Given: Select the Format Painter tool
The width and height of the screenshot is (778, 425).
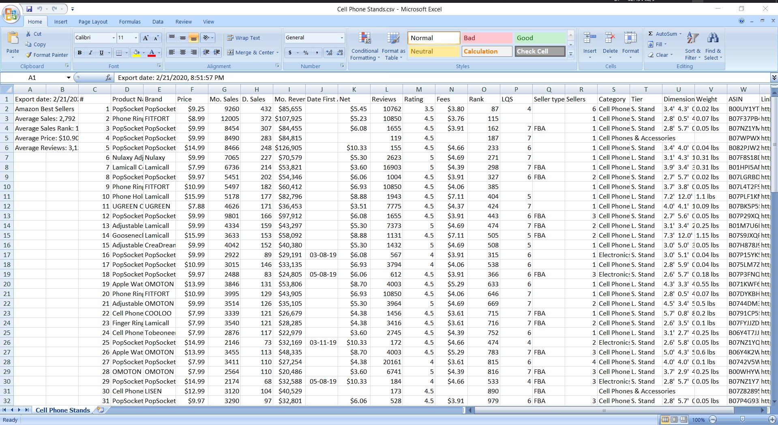Looking at the screenshot, I should (x=46, y=55).
